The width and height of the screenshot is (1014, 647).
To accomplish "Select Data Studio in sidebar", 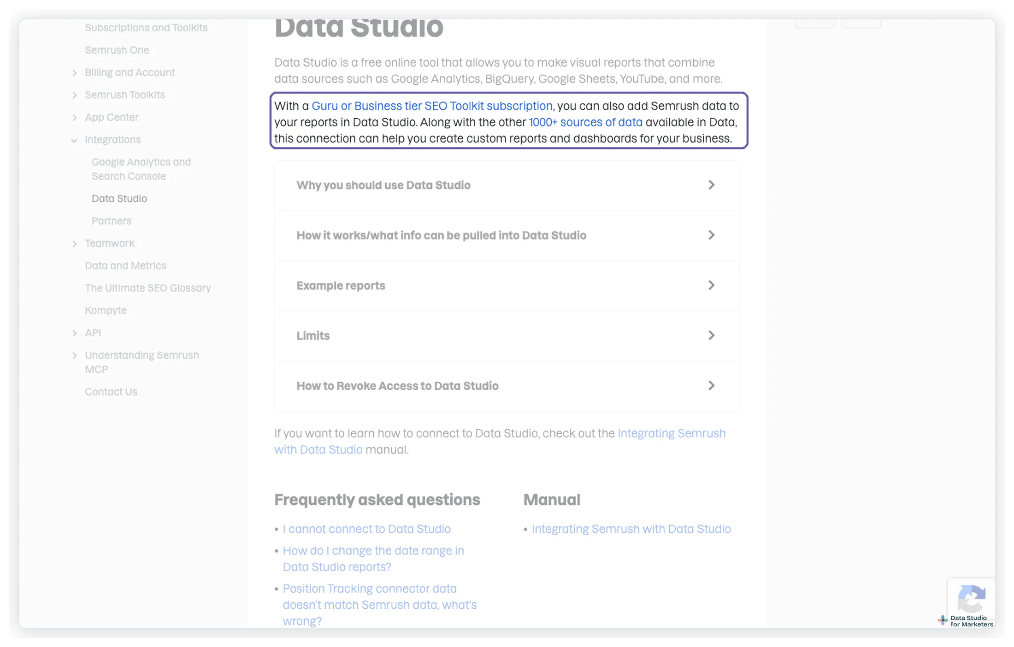I will coord(119,198).
